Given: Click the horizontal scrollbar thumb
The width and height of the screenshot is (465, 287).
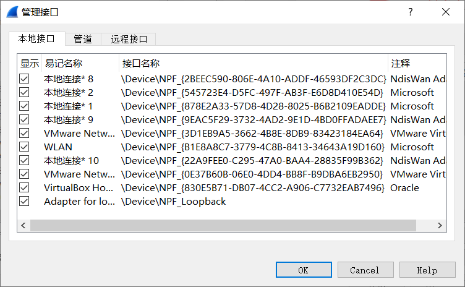Looking at the screenshot, I should (223, 226).
